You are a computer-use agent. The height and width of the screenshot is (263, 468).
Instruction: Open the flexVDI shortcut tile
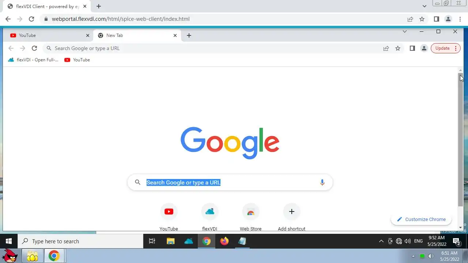[x=210, y=217]
